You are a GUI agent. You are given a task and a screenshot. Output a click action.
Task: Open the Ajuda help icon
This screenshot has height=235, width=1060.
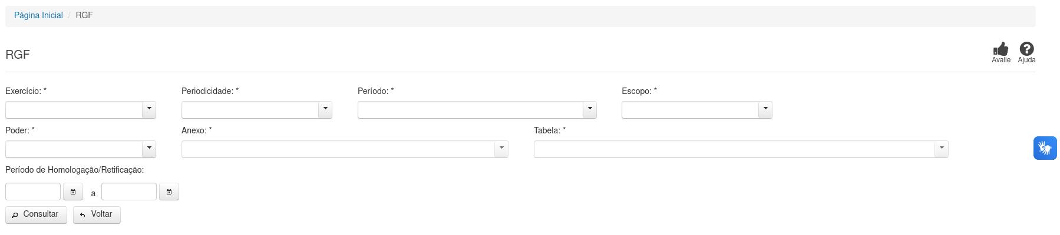coord(1026,49)
